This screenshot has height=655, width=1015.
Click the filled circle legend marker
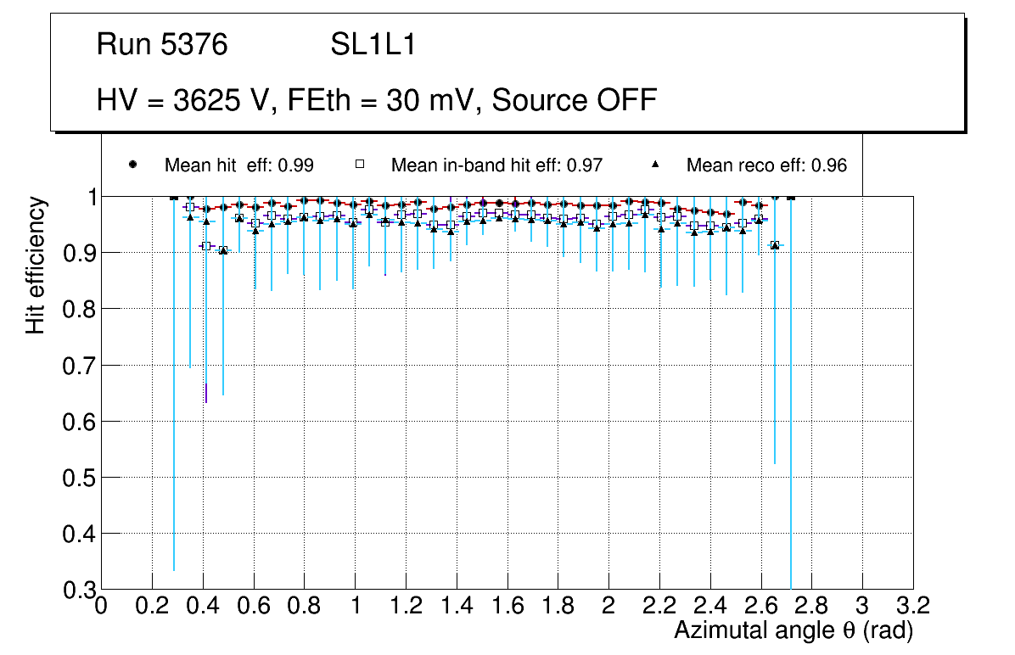pyautogui.click(x=132, y=165)
